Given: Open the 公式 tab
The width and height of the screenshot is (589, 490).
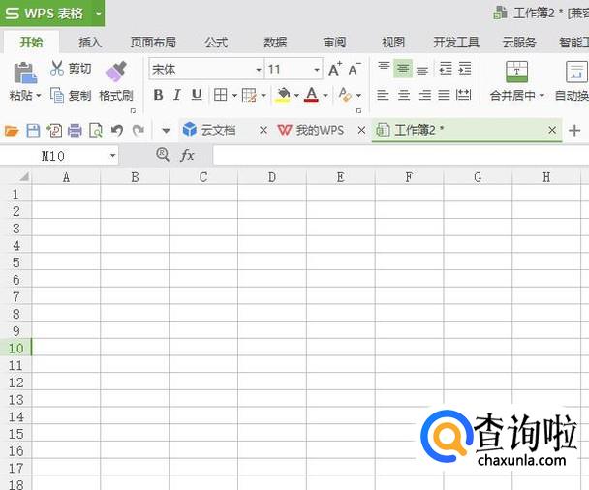Looking at the screenshot, I should 216,43.
